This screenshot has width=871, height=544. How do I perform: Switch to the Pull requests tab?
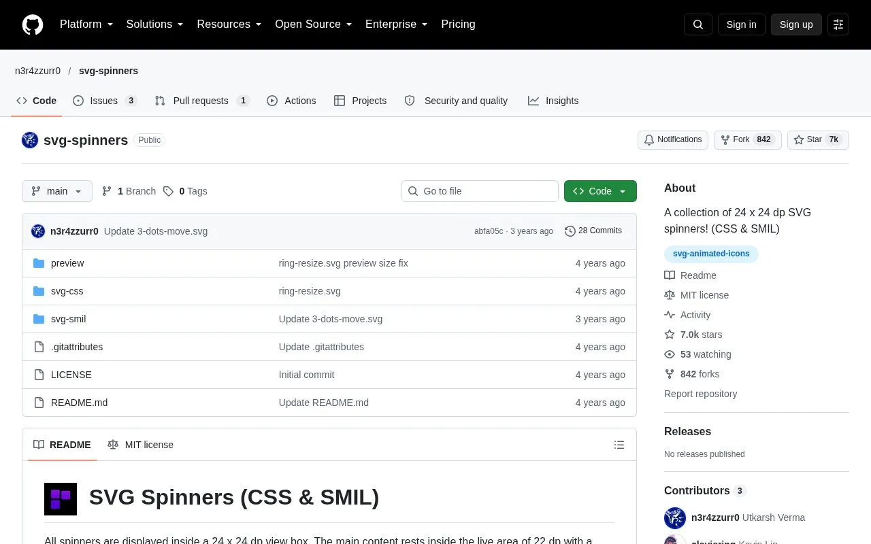[x=202, y=101]
